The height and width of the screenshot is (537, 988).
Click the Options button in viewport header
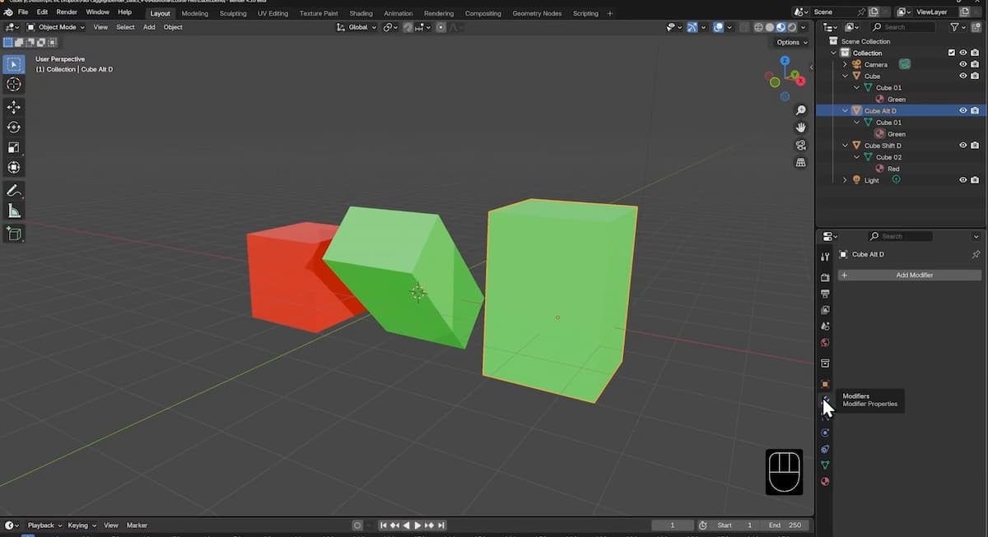(x=790, y=42)
